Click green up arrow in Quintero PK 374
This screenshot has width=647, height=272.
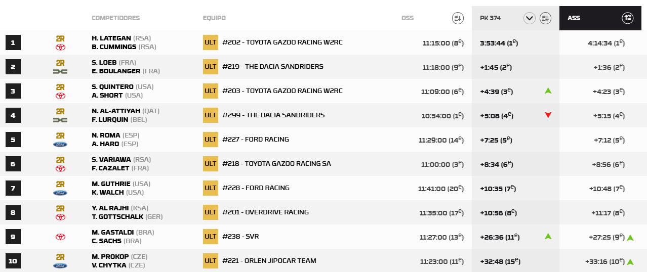548,91
